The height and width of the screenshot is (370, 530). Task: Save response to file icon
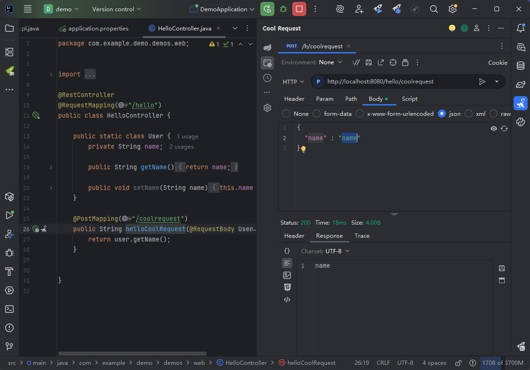click(501, 268)
